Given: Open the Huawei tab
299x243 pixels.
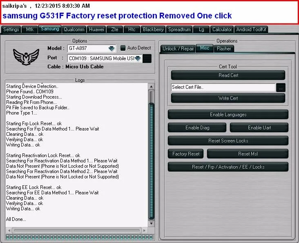Looking at the screenshot, I should 96,29.
